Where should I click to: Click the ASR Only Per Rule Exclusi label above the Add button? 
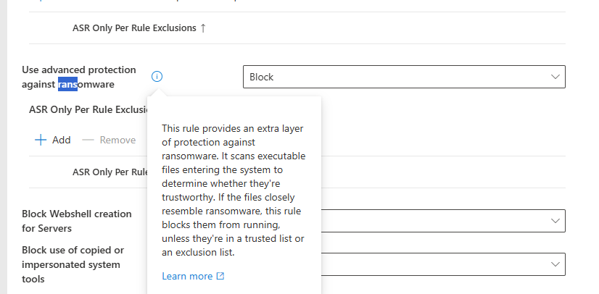point(88,110)
